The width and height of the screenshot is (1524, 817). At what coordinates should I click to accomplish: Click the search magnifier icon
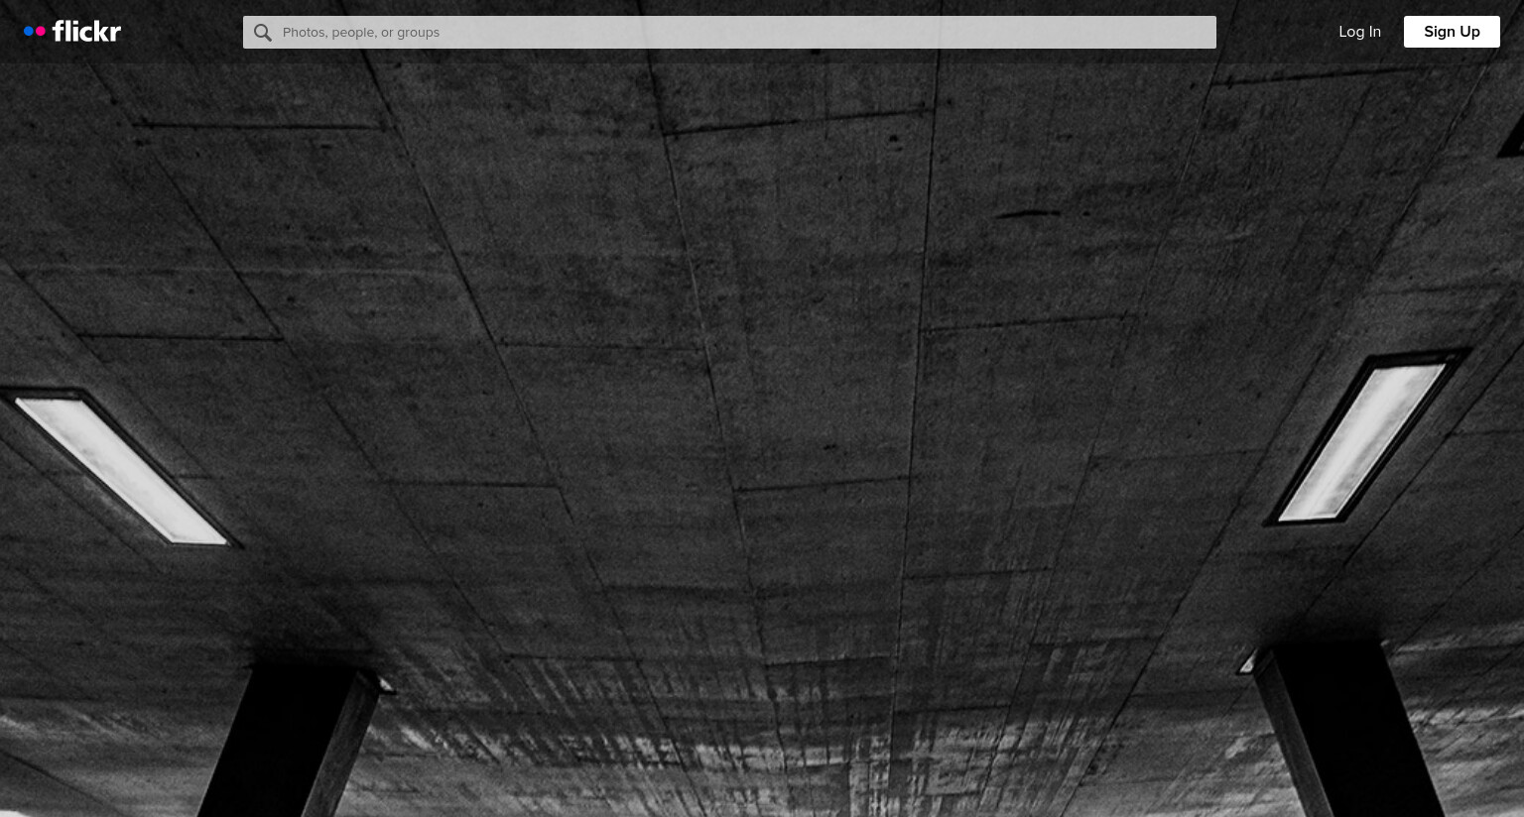(x=262, y=33)
